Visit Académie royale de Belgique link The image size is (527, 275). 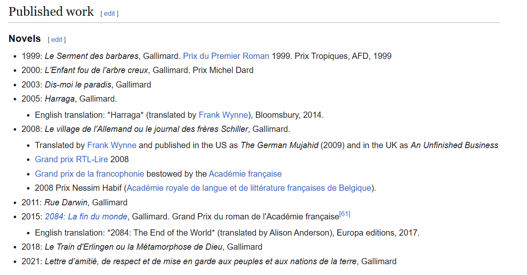click(x=249, y=188)
